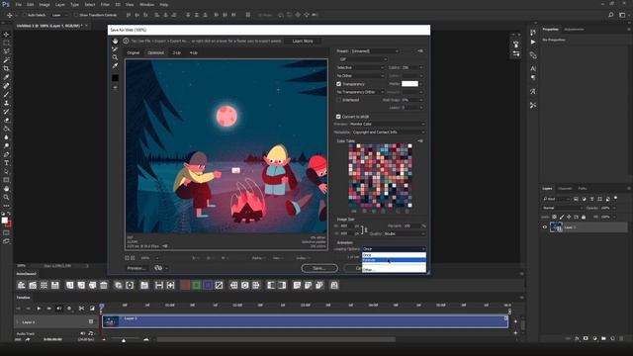Toggle slices visibility icon in Save for Web
The width and height of the screenshot is (633, 356).
coord(115,87)
